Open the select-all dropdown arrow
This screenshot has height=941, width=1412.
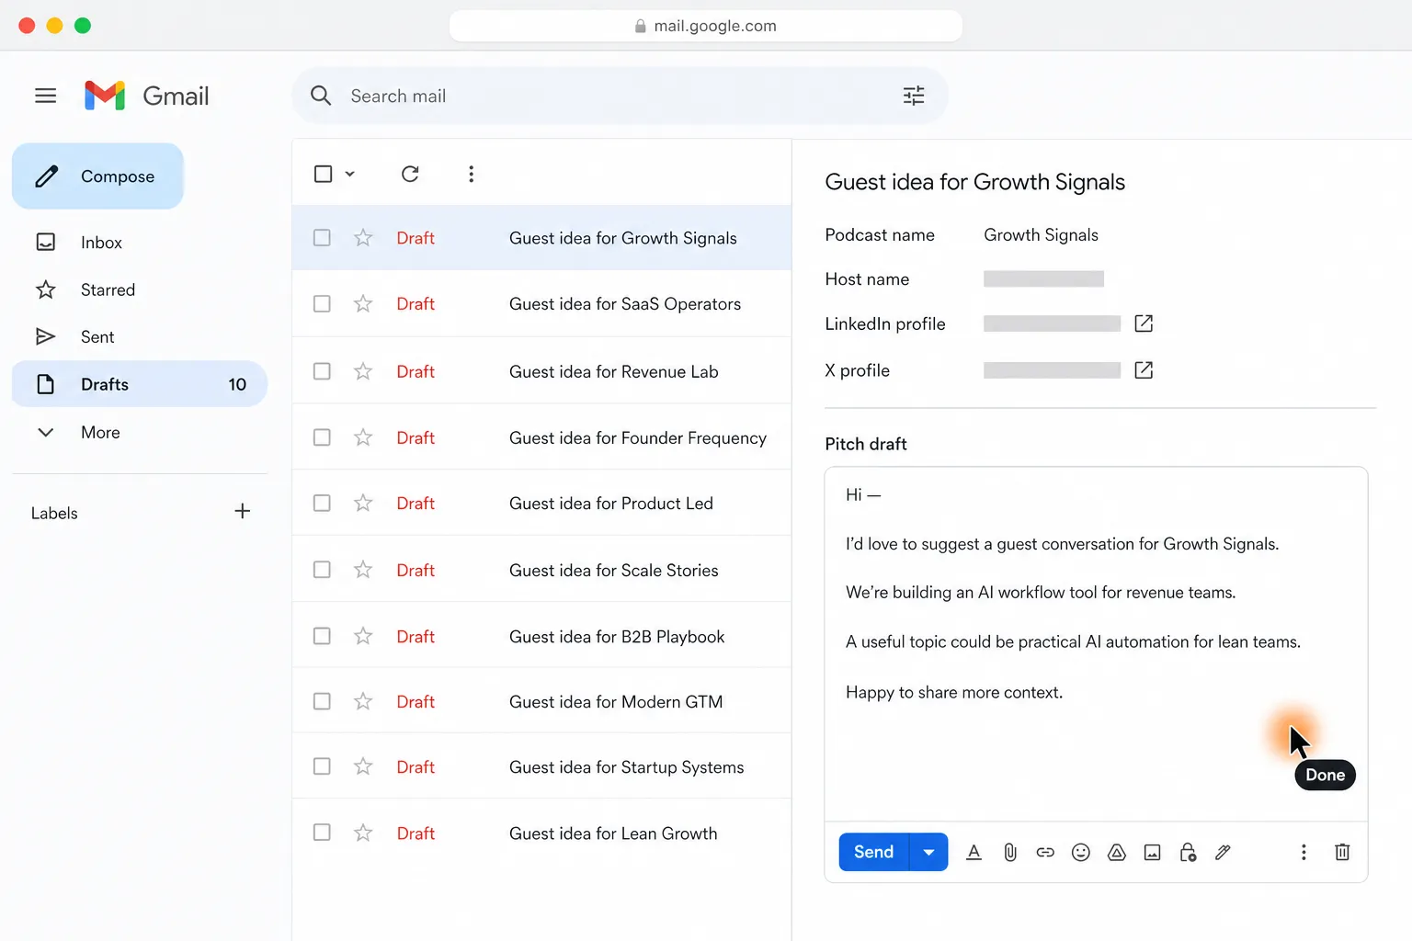tap(350, 174)
